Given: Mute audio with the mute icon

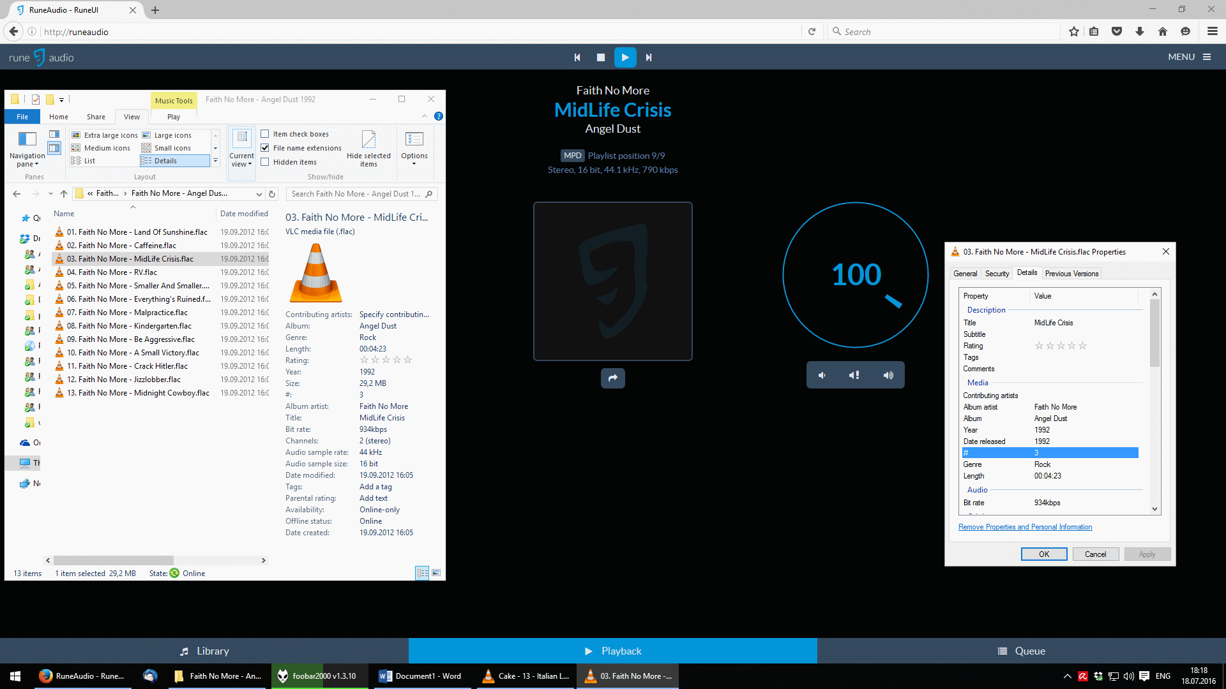Looking at the screenshot, I should point(854,375).
